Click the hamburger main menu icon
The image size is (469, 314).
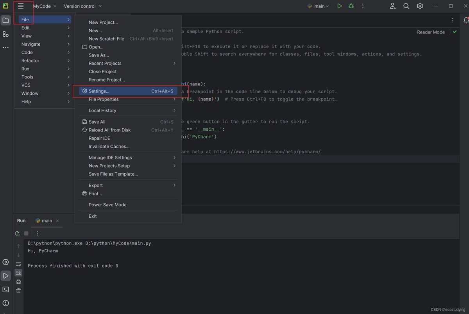click(21, 6)
